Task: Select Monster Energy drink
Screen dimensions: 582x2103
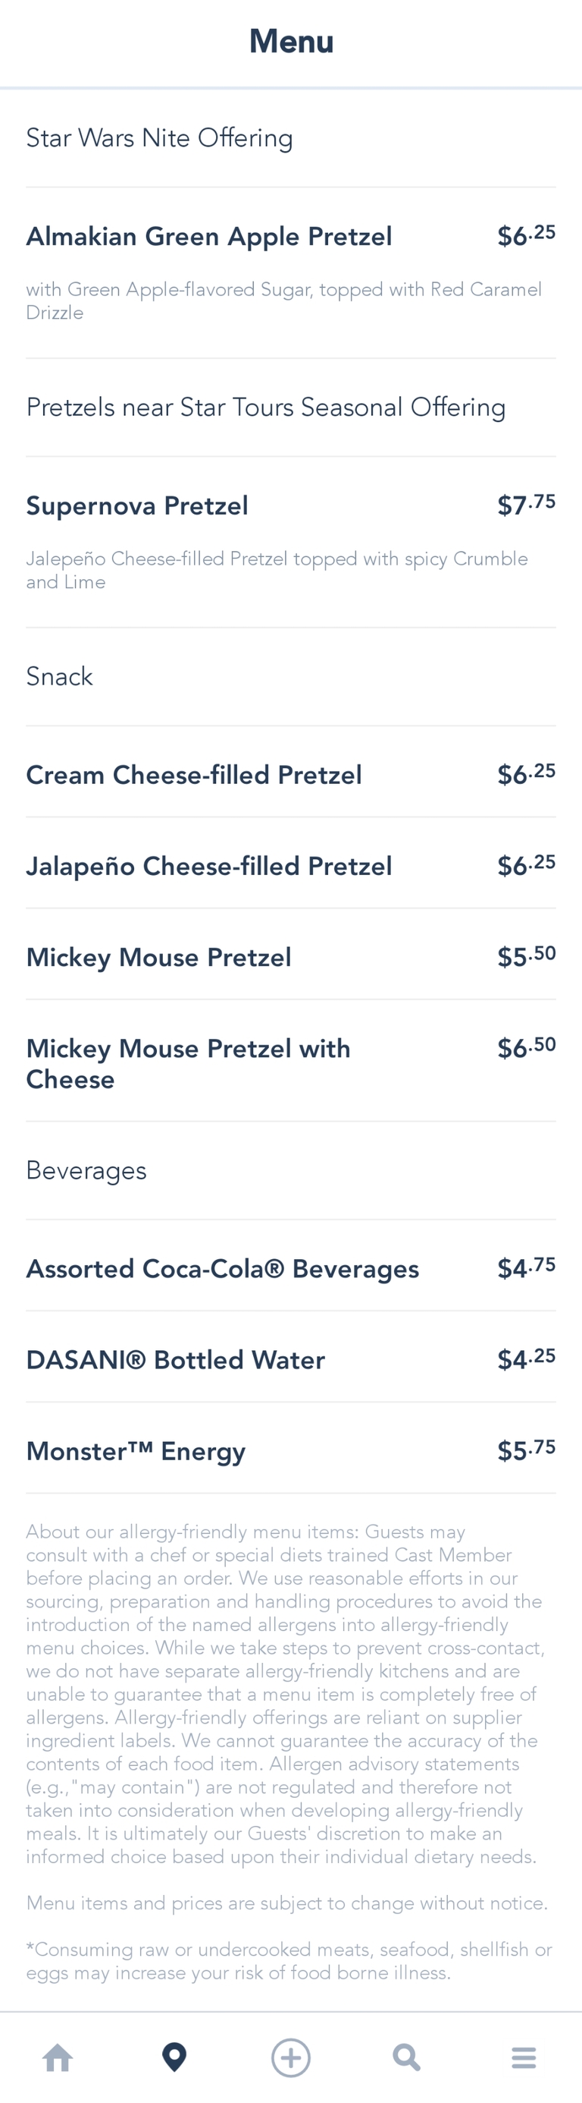Action: tap(136, 1452)
